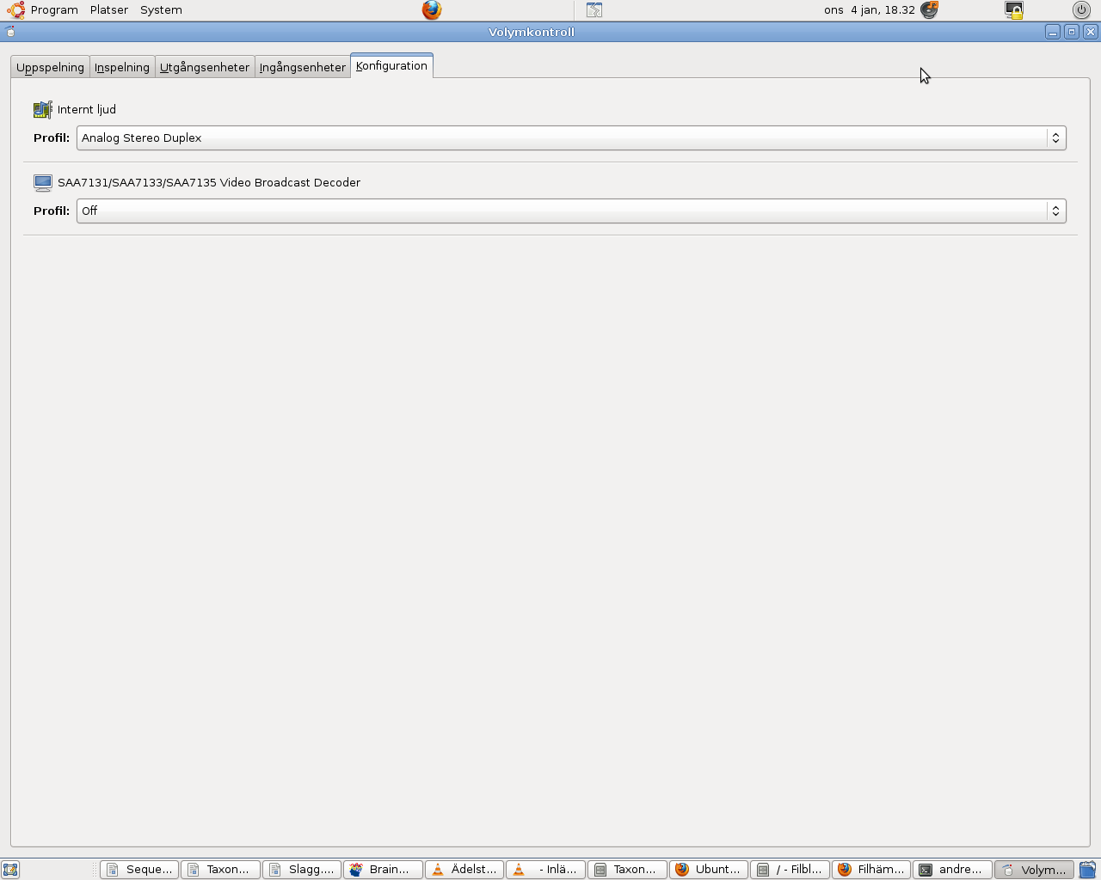Click the Internt ljud device label
1101x880 pixels.
(x=87, y=109)
